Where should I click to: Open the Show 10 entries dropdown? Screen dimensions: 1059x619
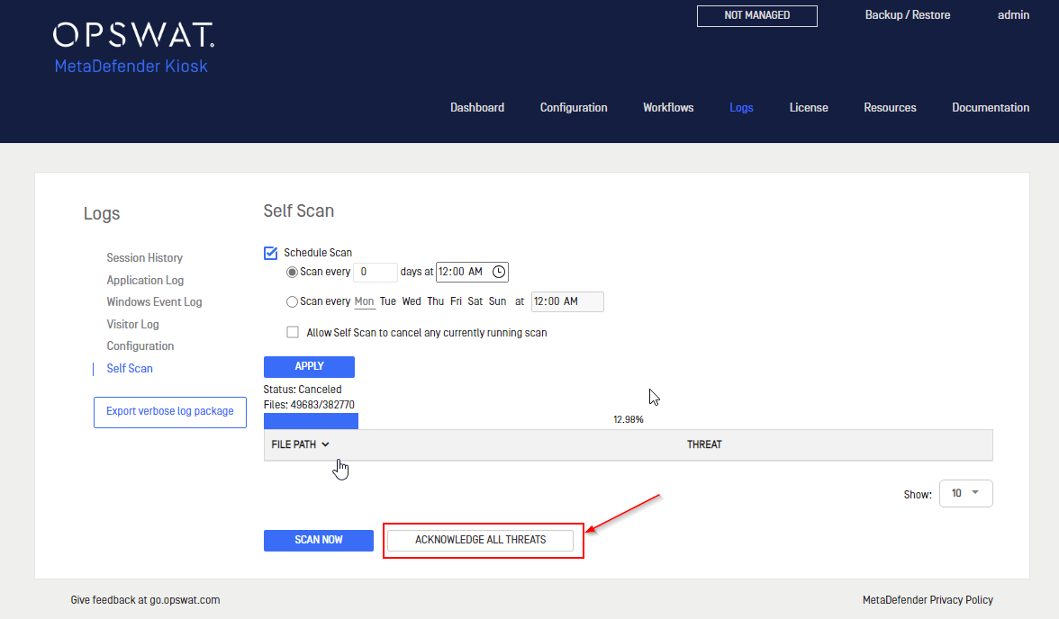click(x=965, y=493)
